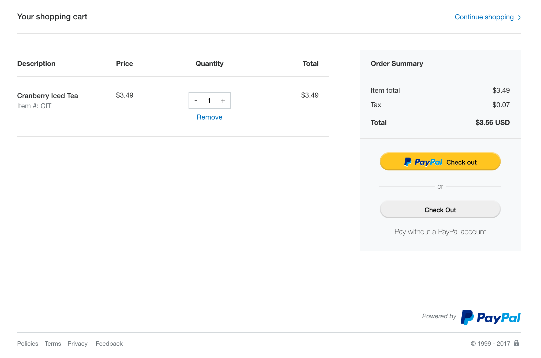The width and height of the screenshot is (541, 358).
Task: Click the Continue shopping link
Action: click(484, 17)
